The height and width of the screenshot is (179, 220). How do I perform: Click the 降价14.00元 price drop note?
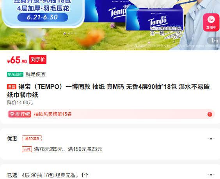pyautogui.click(x=20, y=103)
